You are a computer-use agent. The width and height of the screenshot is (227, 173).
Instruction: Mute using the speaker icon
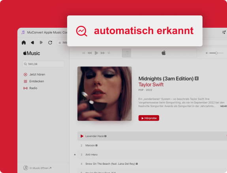tap(207, 53)
